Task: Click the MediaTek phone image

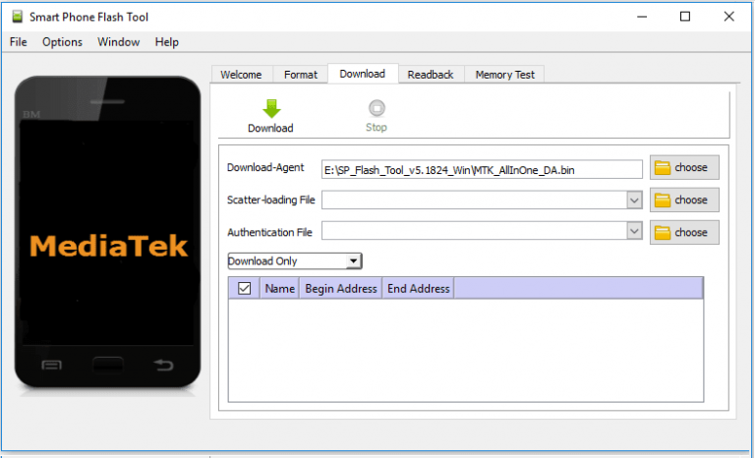Action: (108, 232)
